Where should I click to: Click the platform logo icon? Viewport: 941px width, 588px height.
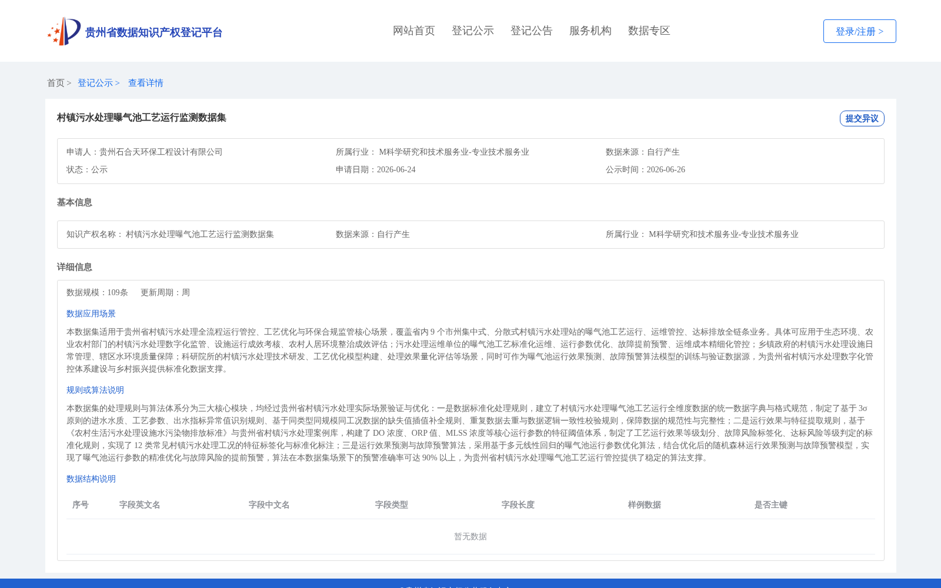pyautogui.click(x=64, y=31)
